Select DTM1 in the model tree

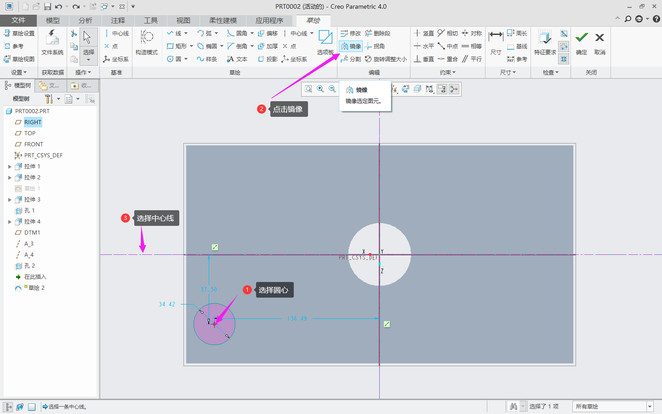coord(32,233)
